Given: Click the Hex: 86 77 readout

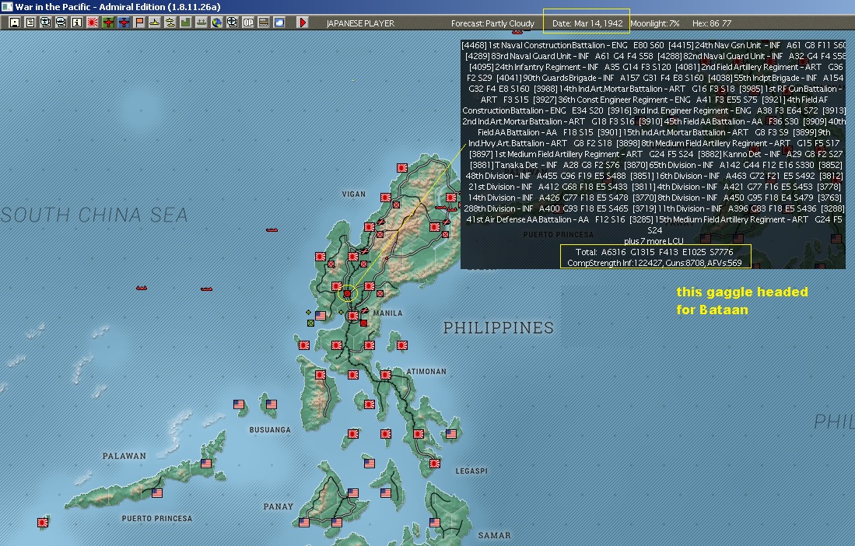Looking at the screenshot, I should click(712, 23).
